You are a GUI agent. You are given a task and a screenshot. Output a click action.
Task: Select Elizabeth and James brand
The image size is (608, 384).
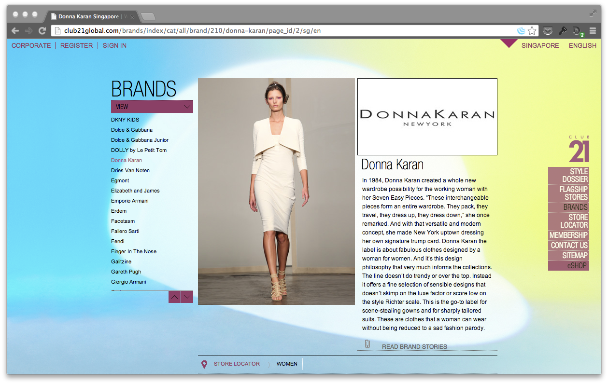coord(135,191)
